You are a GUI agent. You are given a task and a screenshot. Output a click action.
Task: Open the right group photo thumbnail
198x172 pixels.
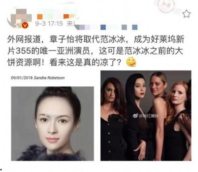point(146,115)
